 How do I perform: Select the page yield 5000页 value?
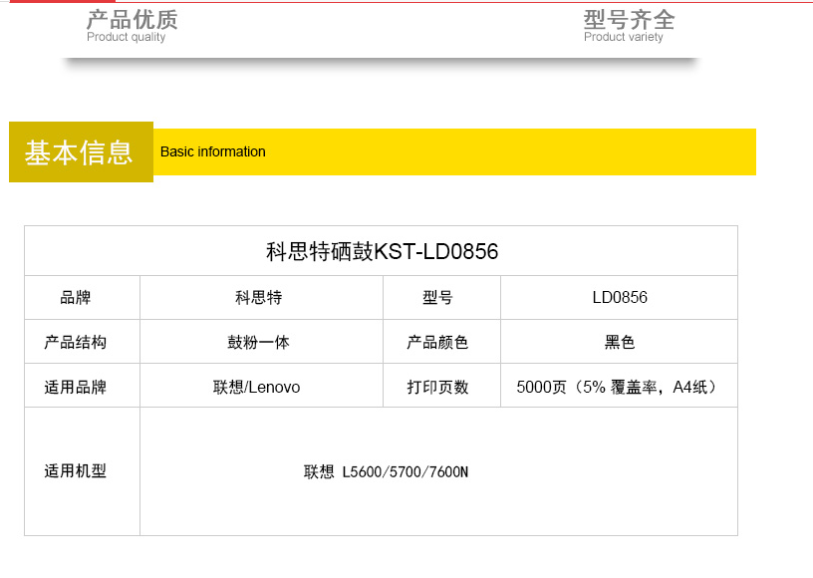point(617,388)
